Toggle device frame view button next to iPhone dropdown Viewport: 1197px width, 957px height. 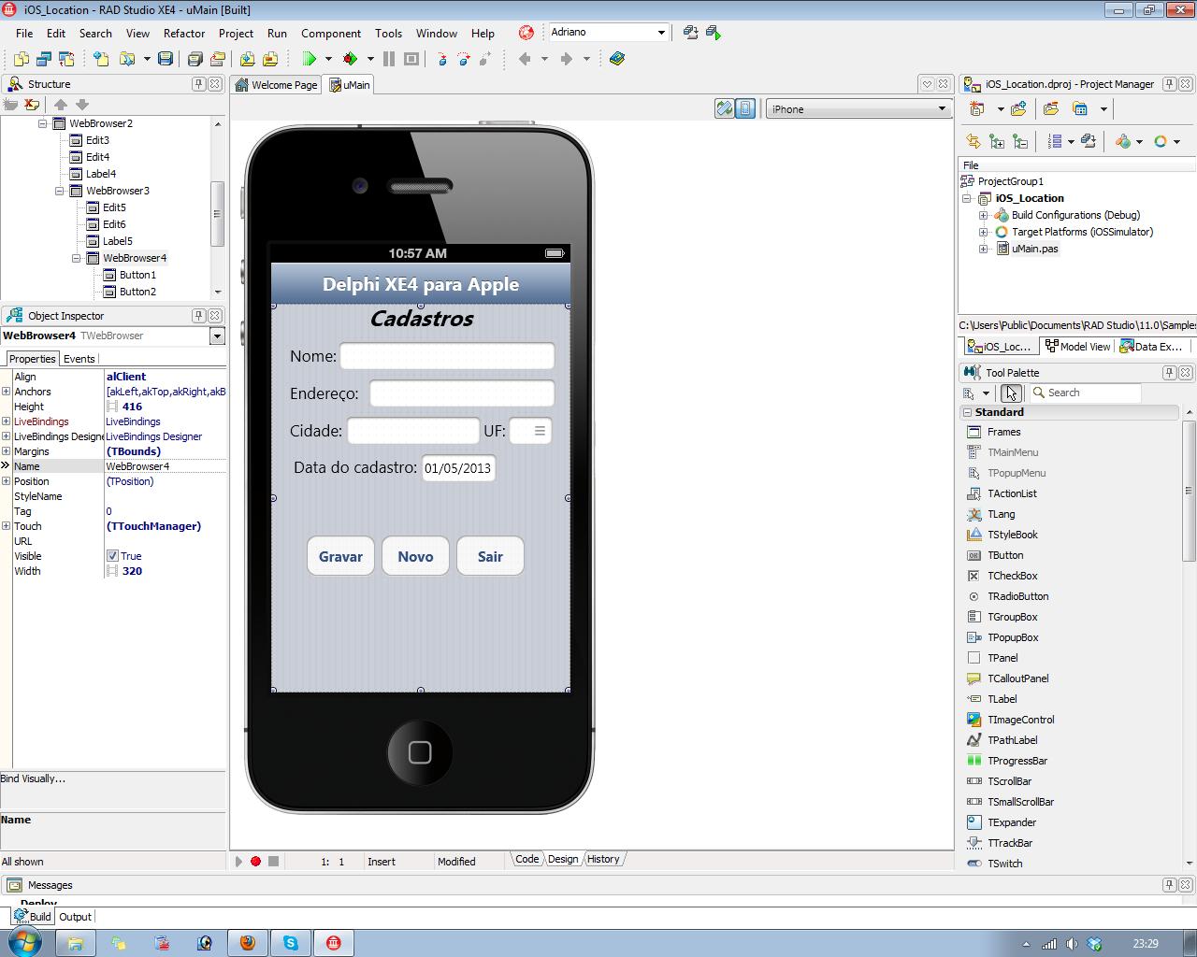[745, 109]
